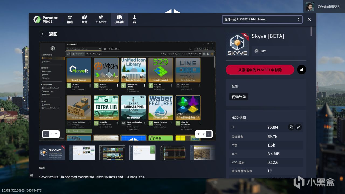Like the mod with thumbs-up icon

pos(302,70)
